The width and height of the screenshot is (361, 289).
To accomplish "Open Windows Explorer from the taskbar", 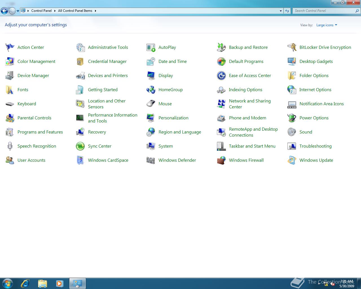I will (42, 283).
